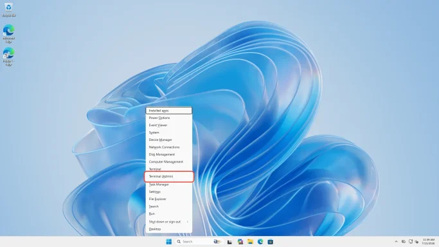439x247 pixels.
Task: Launch Computer Management from the menu
Action: [x=169, y=161]
